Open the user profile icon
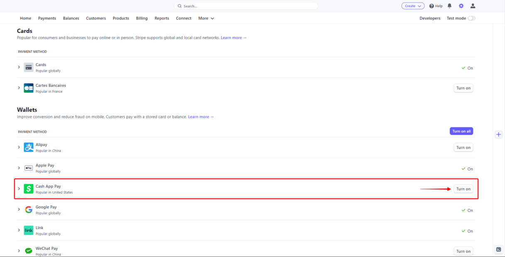Image resolution: width=505 pixels, height=257 pixels. click(x=473, y=6)
